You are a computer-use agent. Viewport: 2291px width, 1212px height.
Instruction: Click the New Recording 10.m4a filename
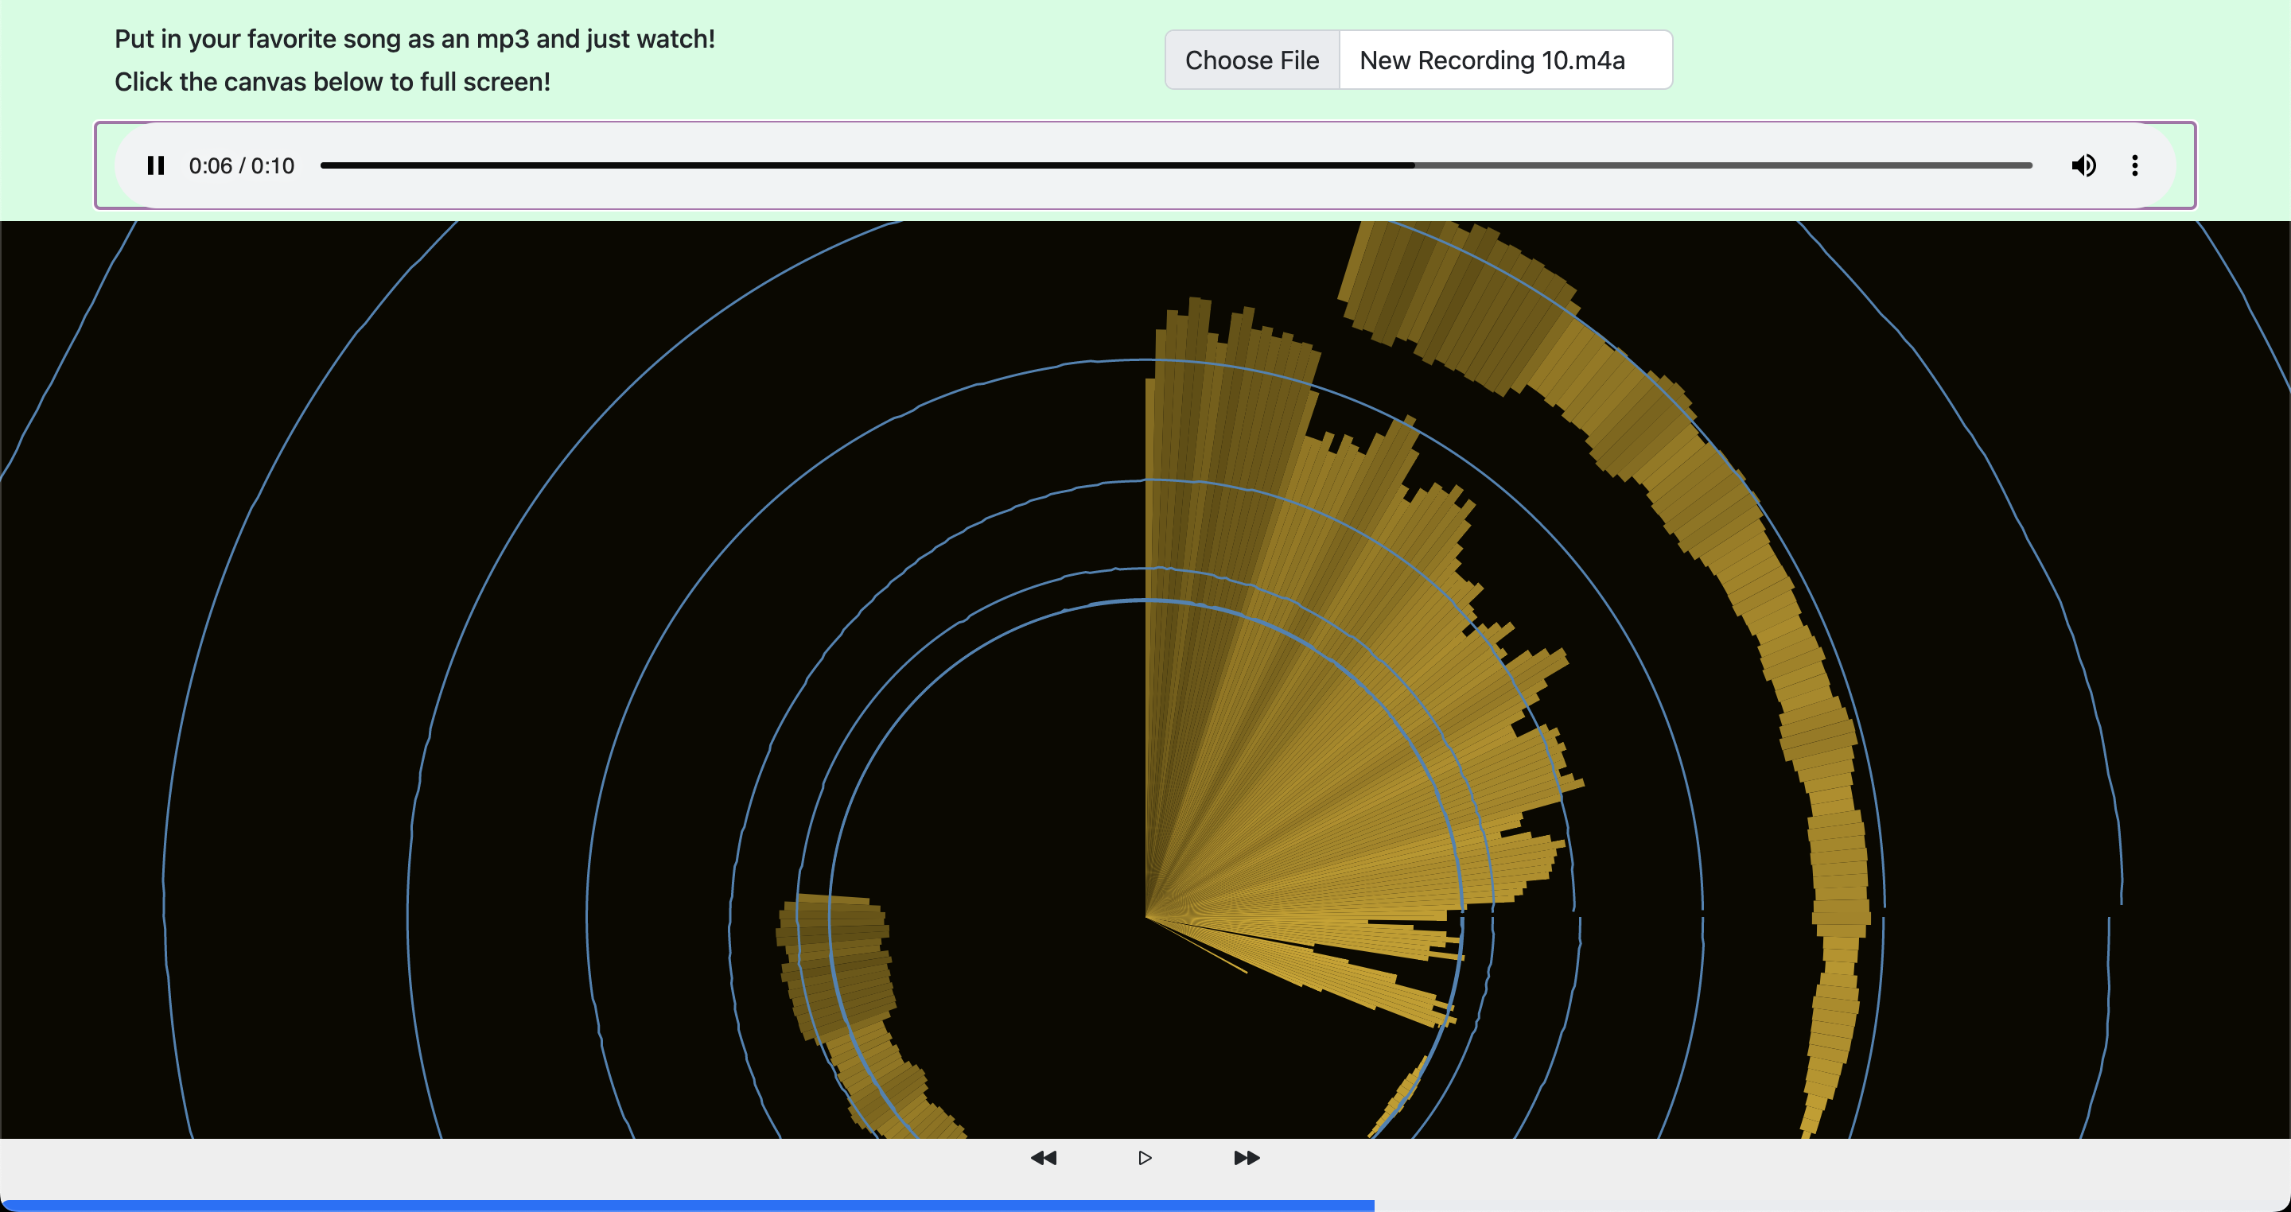pyautogui.click(x=1492, y=60)
